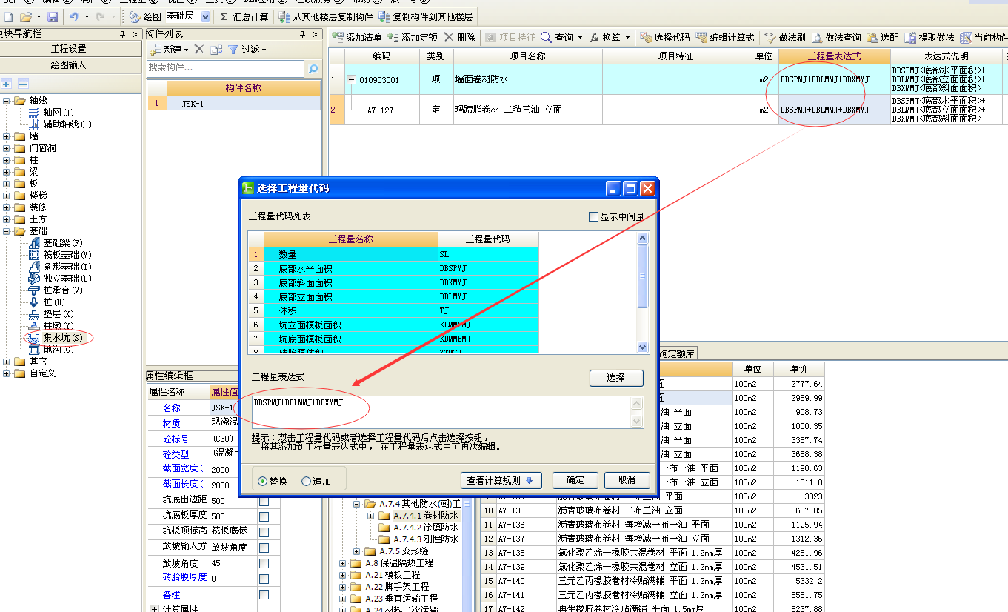Click the open folder toolbar icon

(x=25, y=16)
